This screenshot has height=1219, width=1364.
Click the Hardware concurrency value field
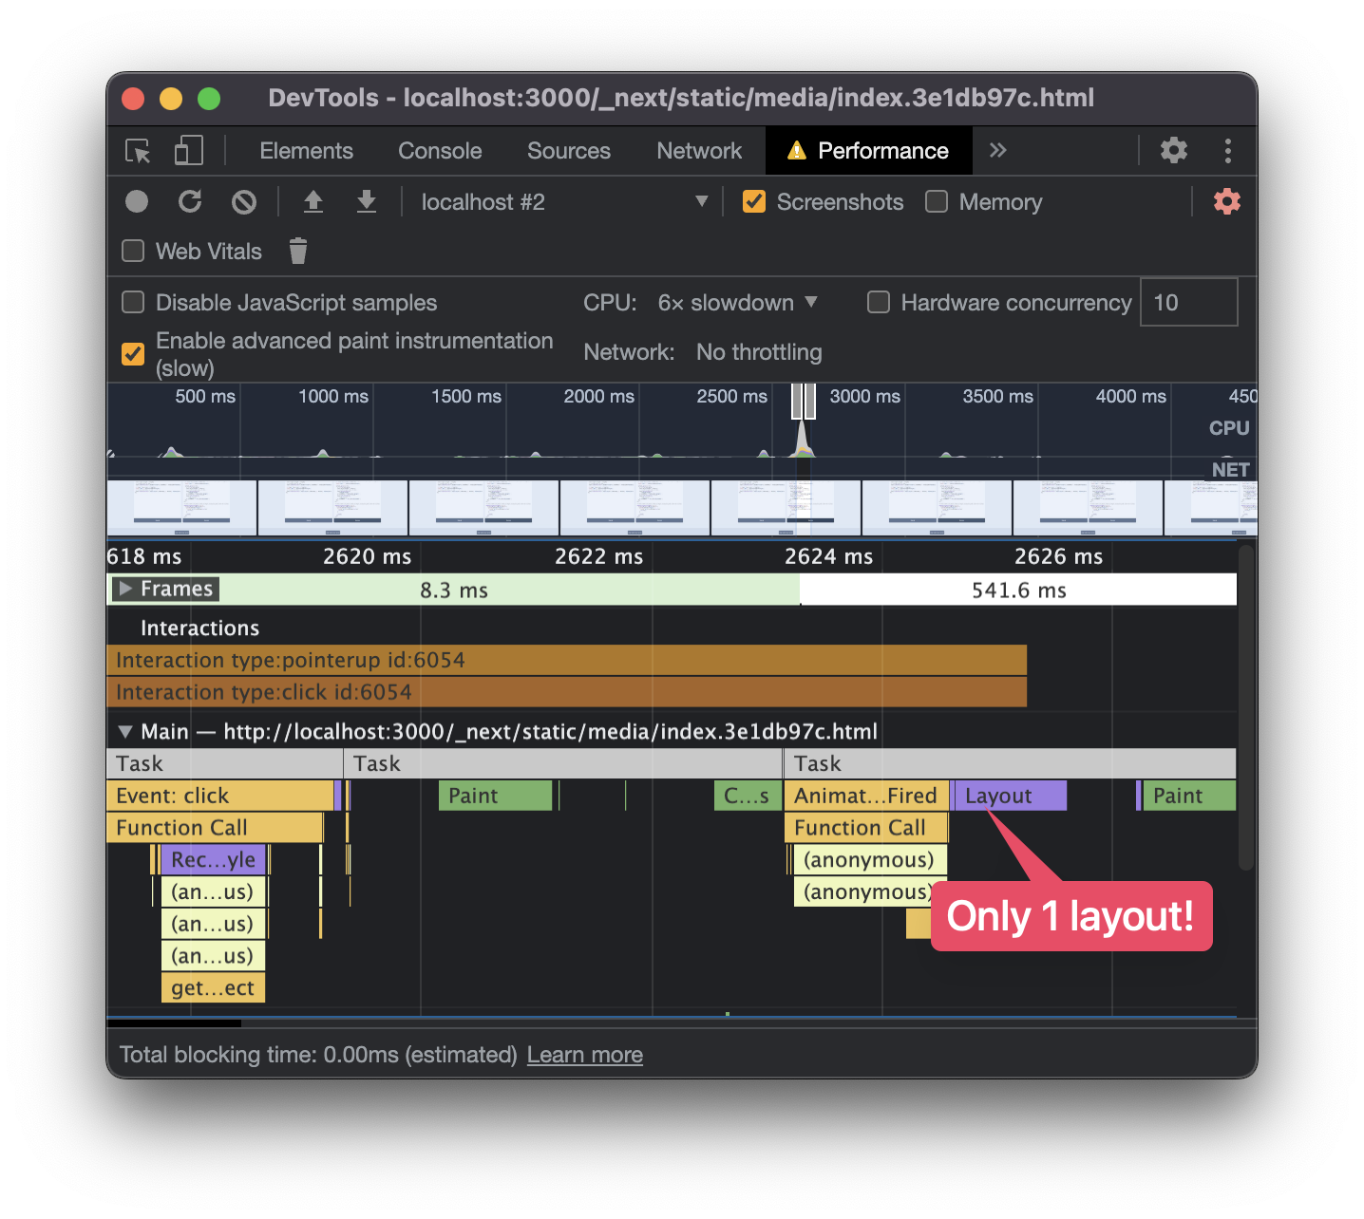point(1189,302)
